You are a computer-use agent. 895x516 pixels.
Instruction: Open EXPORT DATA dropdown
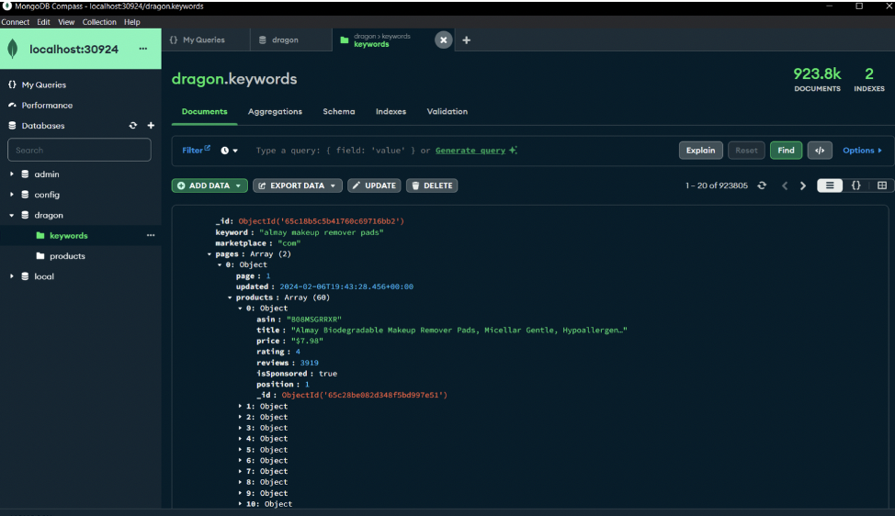click(x=298, y=185)
